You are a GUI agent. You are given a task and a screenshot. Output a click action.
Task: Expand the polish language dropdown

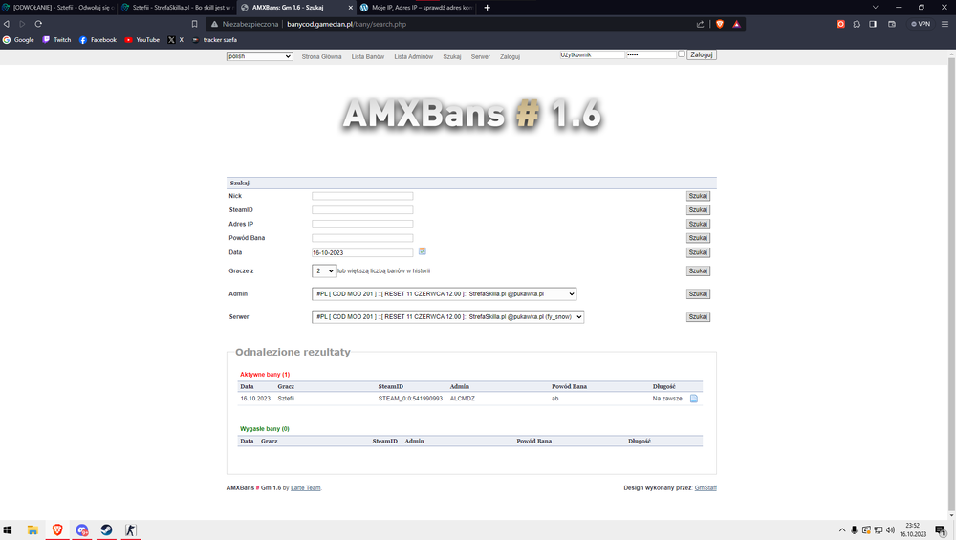coord(260,56)
